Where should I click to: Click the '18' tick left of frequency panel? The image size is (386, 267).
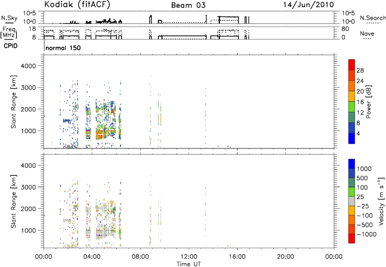click(x=32, y=29)
